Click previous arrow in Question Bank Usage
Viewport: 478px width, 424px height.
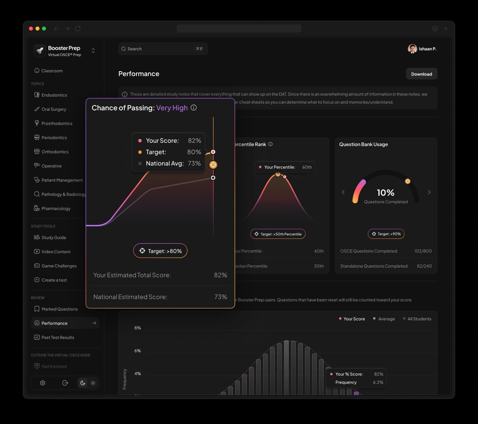[343, 192]
